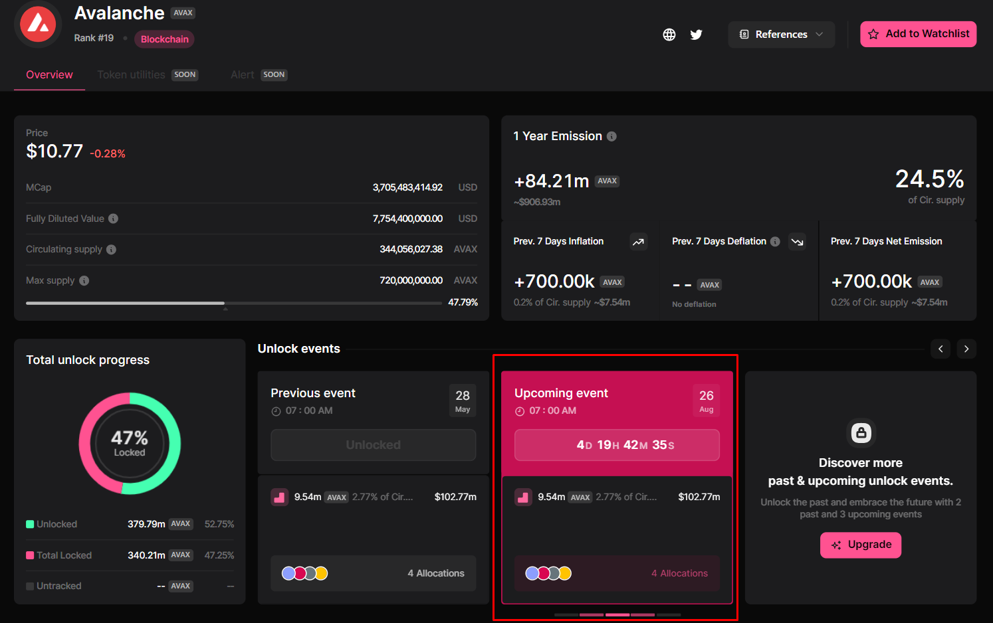Click the Upgrade button
Screen dimensions: 993x623
tap(861, 545)
